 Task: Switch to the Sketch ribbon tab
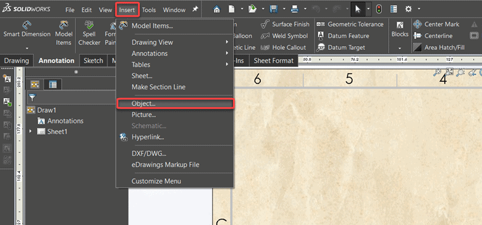pos(93,60)
